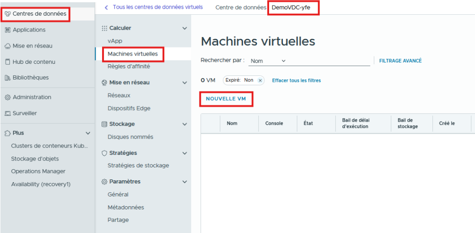The image size is (475, 233).
Task: Collapse the Plus menu group
Action: 88,133
